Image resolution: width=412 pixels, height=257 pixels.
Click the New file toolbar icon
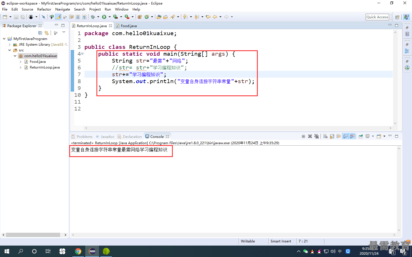coord(5,17)
